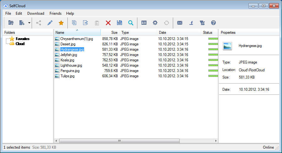Click the Facebook toolbar icon
Screen dimensions: 282x153
(x=191, y=23)
